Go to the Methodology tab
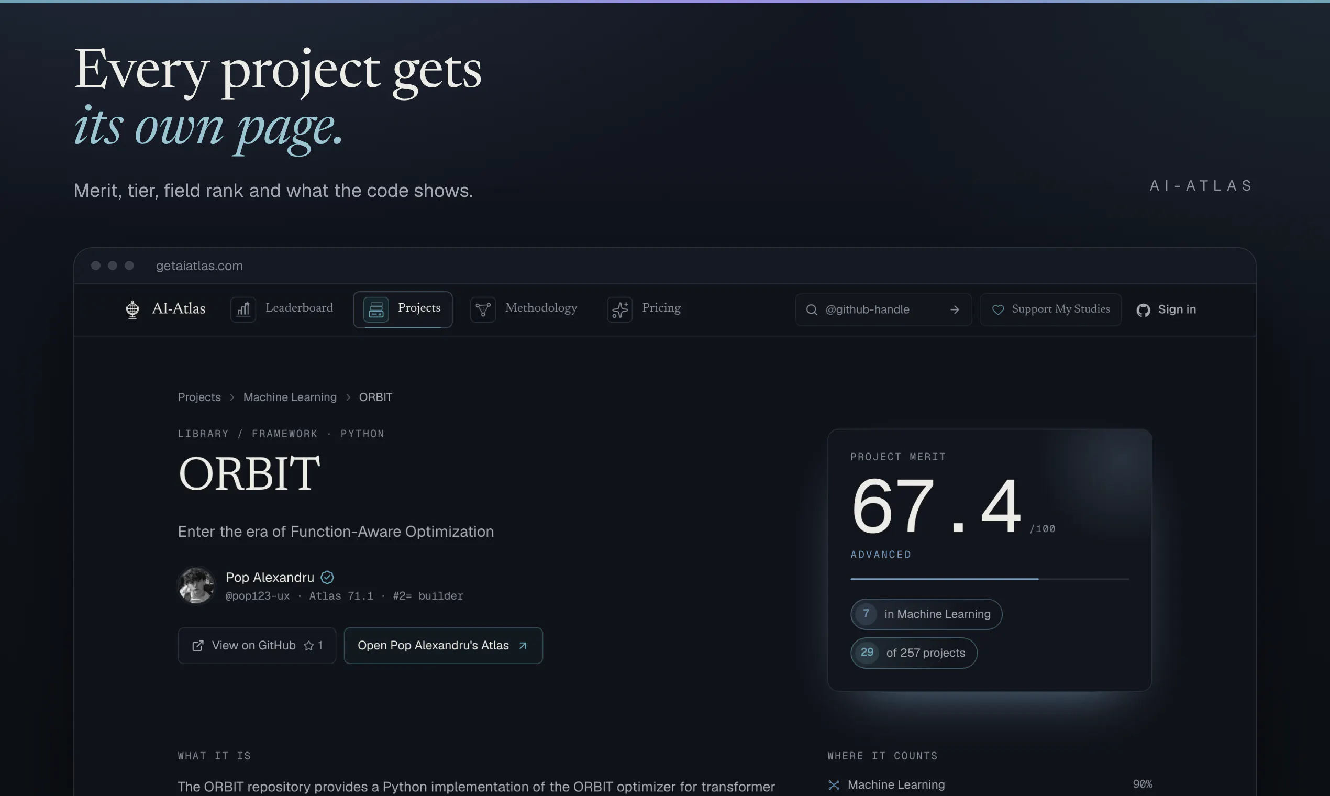The height and width of the screenshot is (796, 1330). point(524,309)
